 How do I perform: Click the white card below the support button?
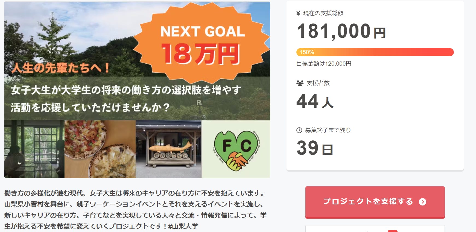tap(375, 229)
